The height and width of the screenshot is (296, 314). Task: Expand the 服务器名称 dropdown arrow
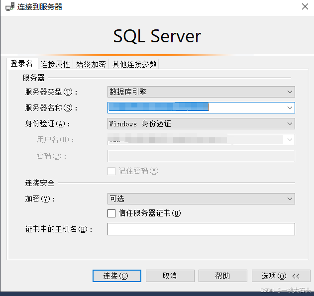tap(290, 107)
